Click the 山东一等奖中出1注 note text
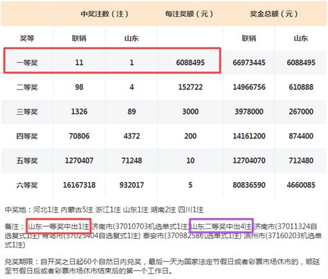Image resolution: width=328 pixels, height=279 pixels. point(59,226)
